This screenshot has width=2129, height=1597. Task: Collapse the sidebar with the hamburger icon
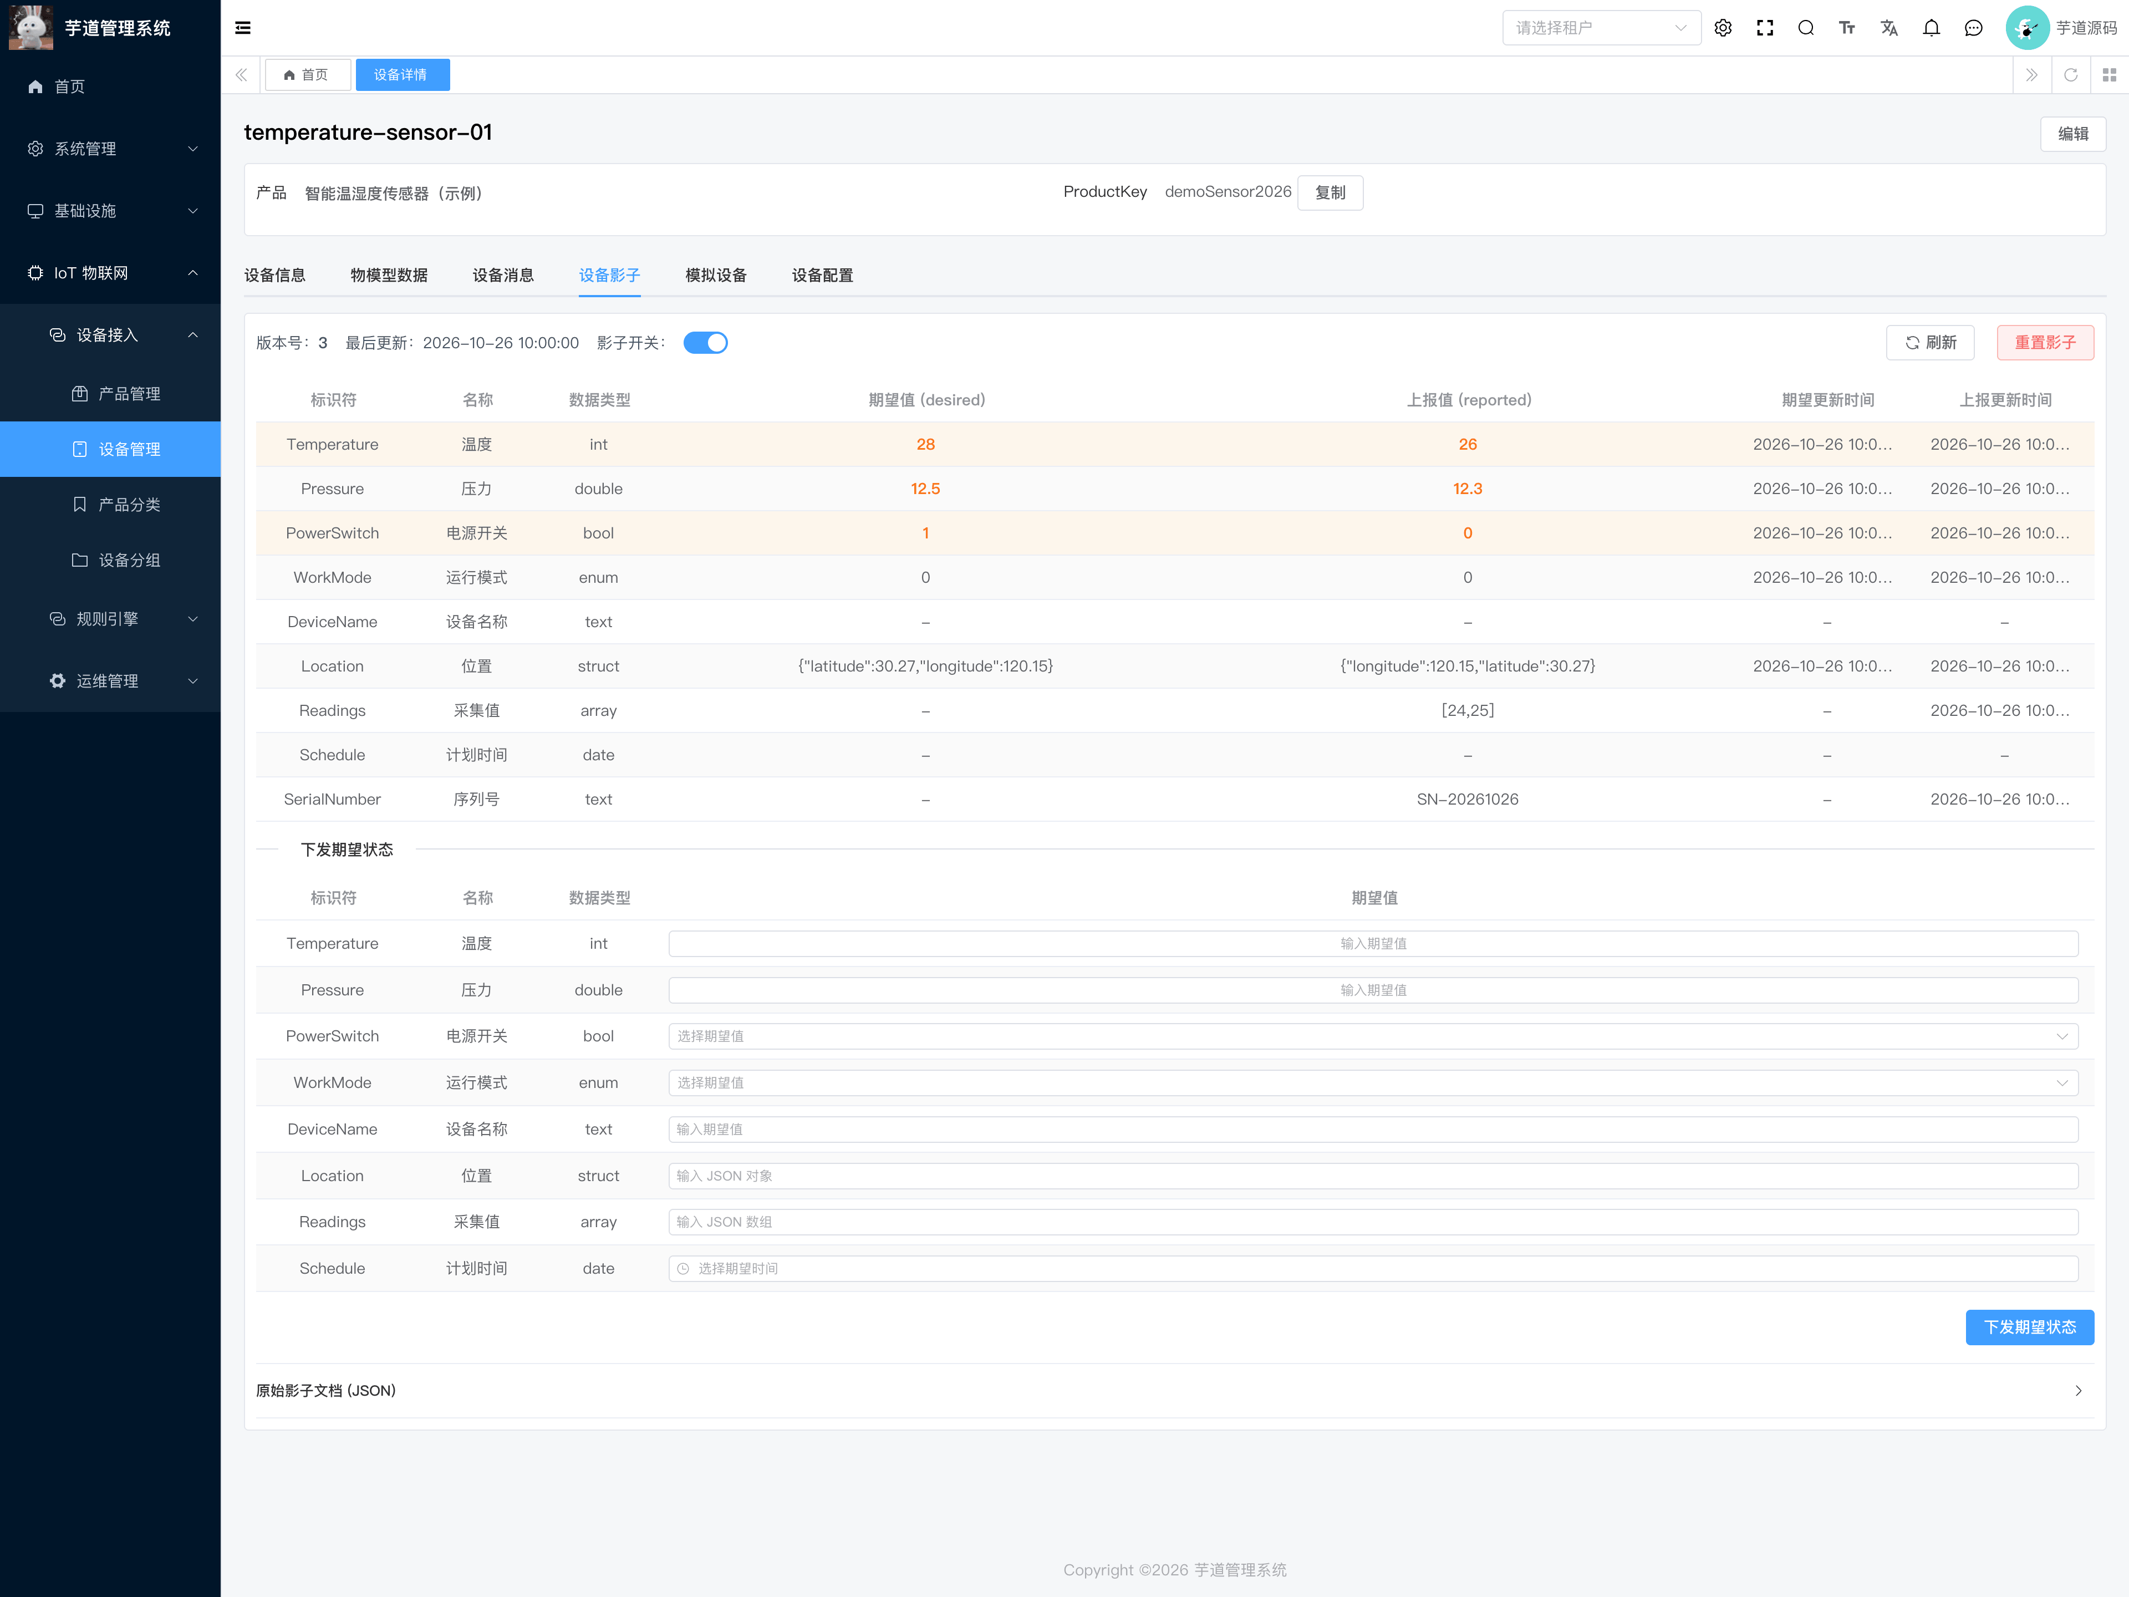tap(242, 28)
